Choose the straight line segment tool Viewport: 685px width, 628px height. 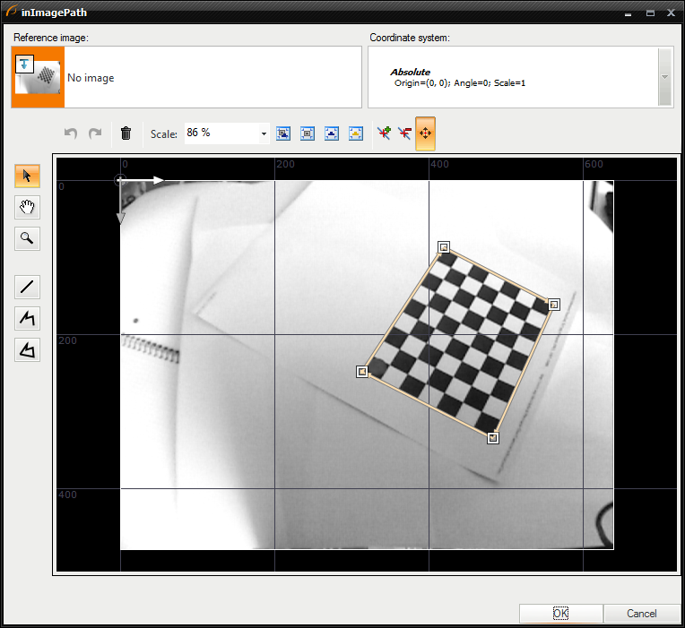(27, 288)
